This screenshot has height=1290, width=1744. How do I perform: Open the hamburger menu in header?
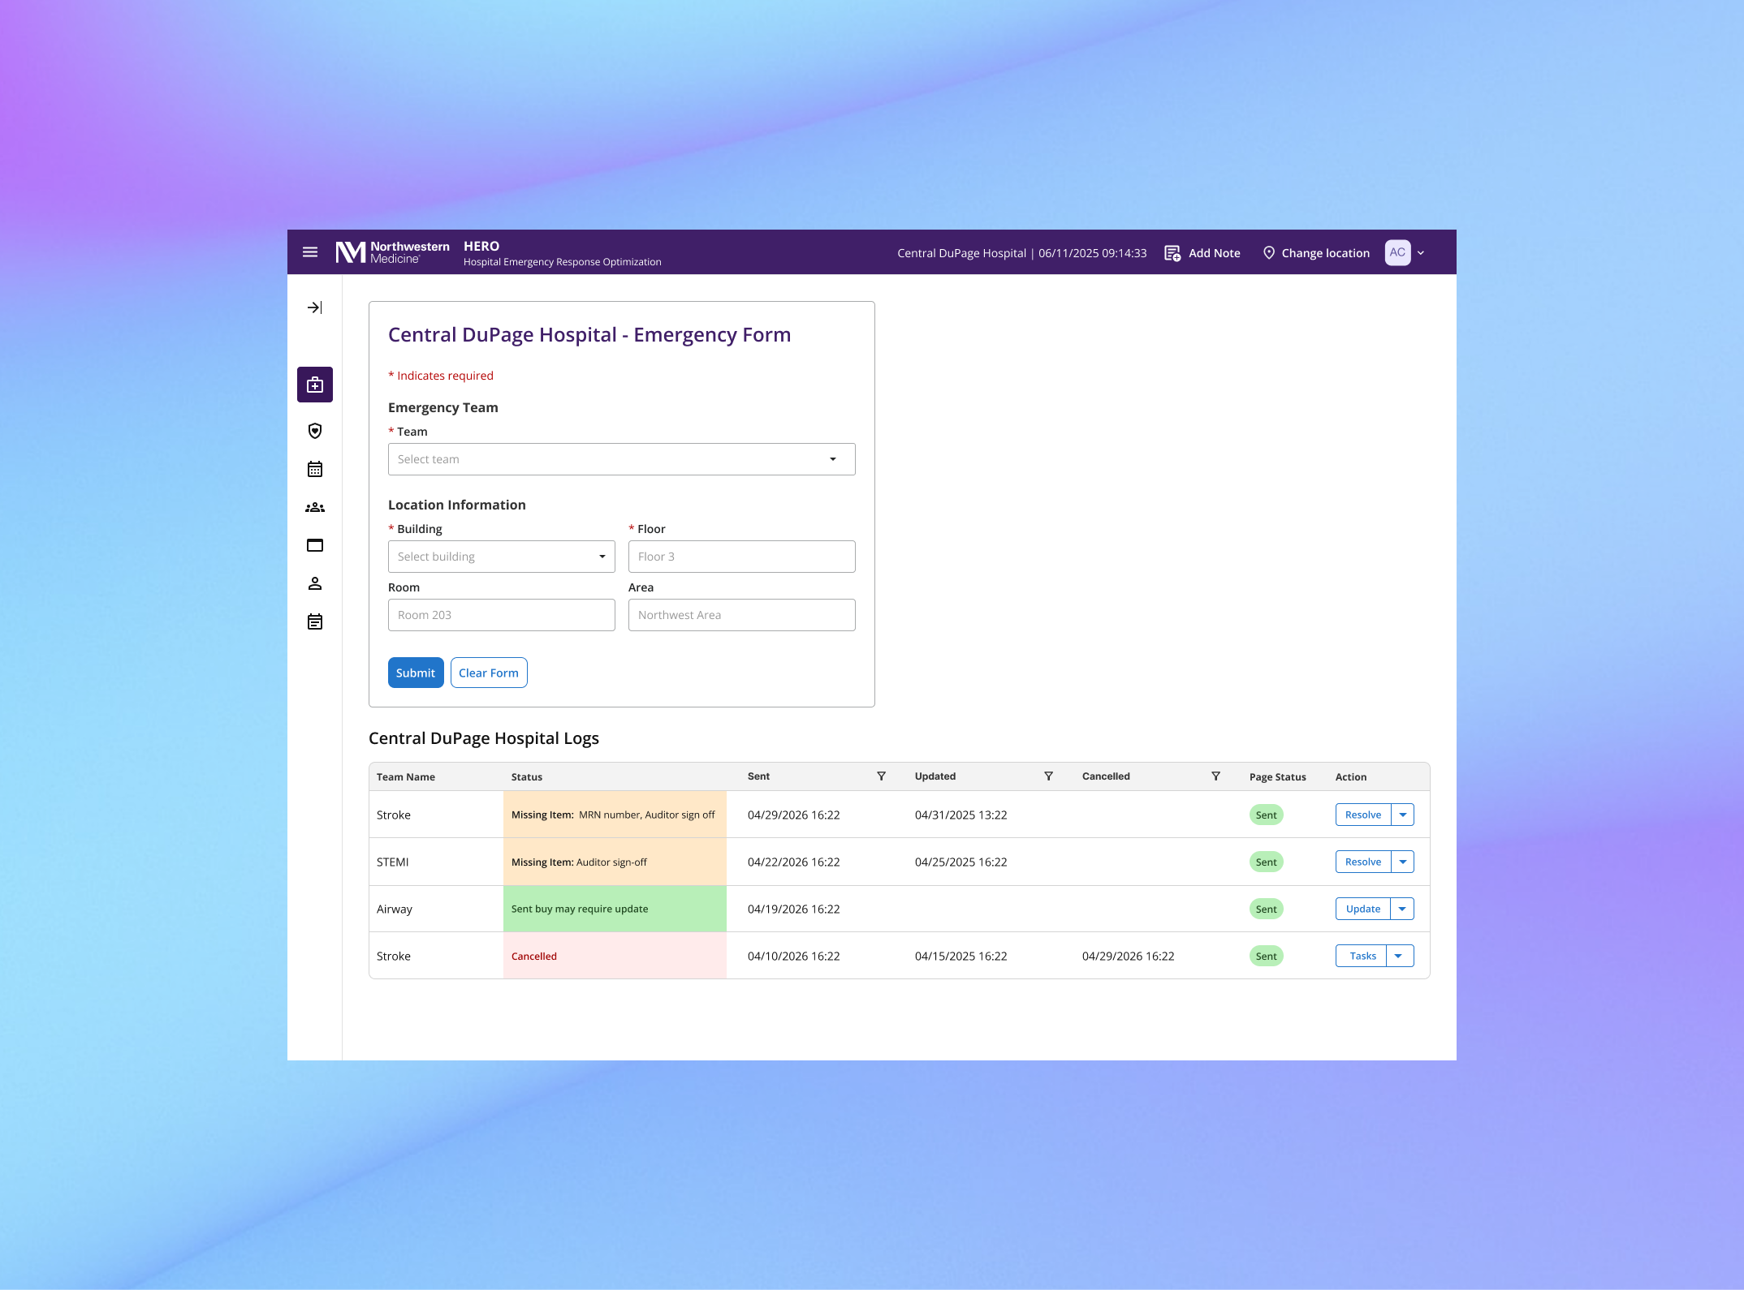310,252
